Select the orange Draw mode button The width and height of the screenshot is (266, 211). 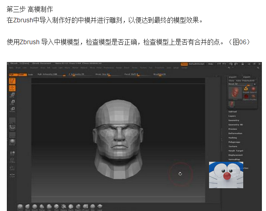pos(12,88)
